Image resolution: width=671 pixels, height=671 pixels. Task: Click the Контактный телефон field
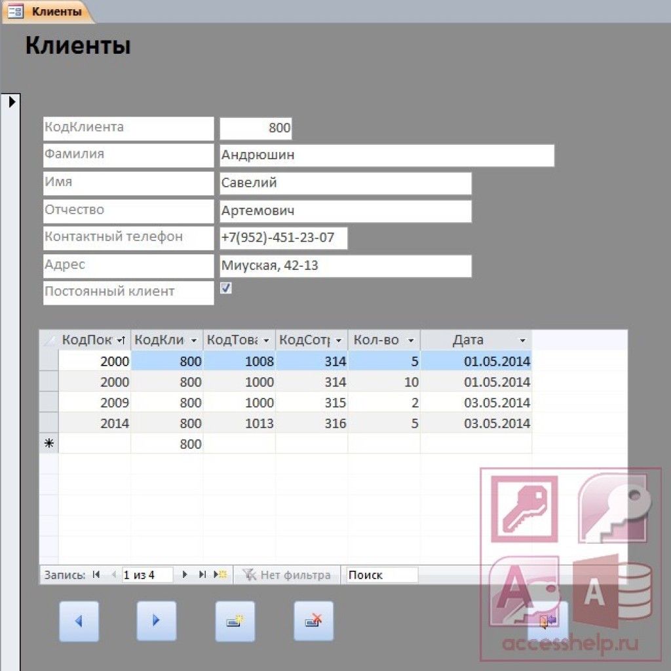pos(283,238)
